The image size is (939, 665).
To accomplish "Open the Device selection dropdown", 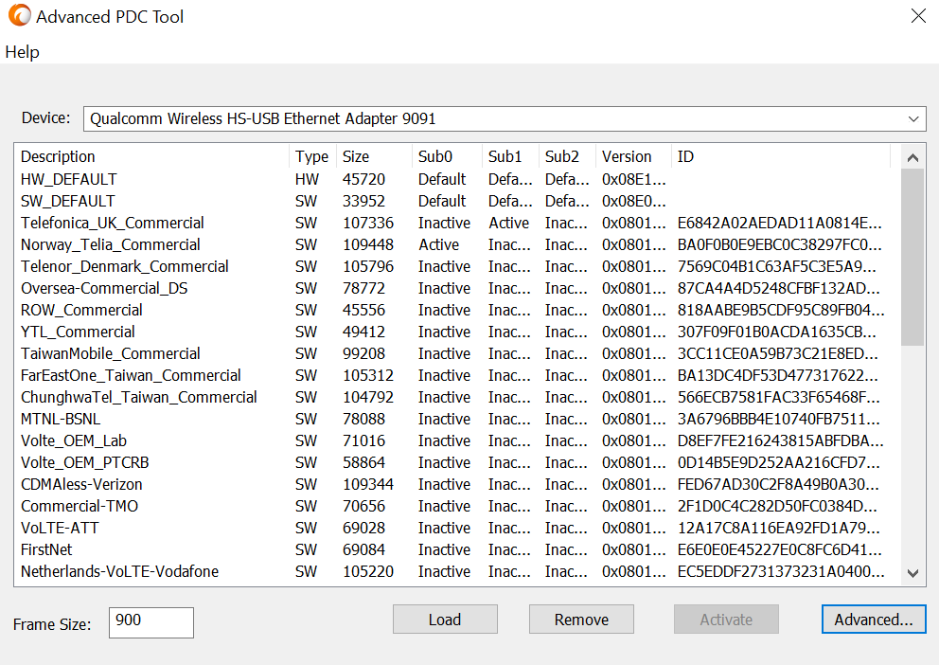I will pos(502,118).
